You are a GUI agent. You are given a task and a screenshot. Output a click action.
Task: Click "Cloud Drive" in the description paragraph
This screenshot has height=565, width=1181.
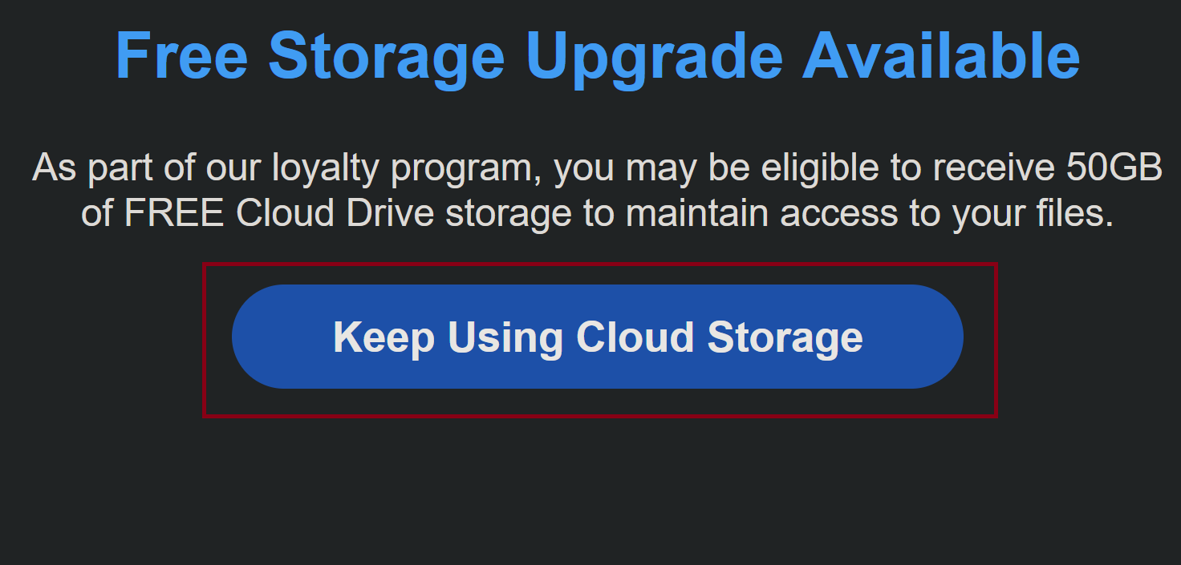click(336, 213)
